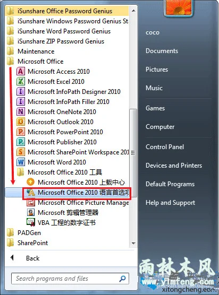Select Microsoft Office Picture Manager label
This screenshot has width=219, height=295.
[x=83, y=203]
